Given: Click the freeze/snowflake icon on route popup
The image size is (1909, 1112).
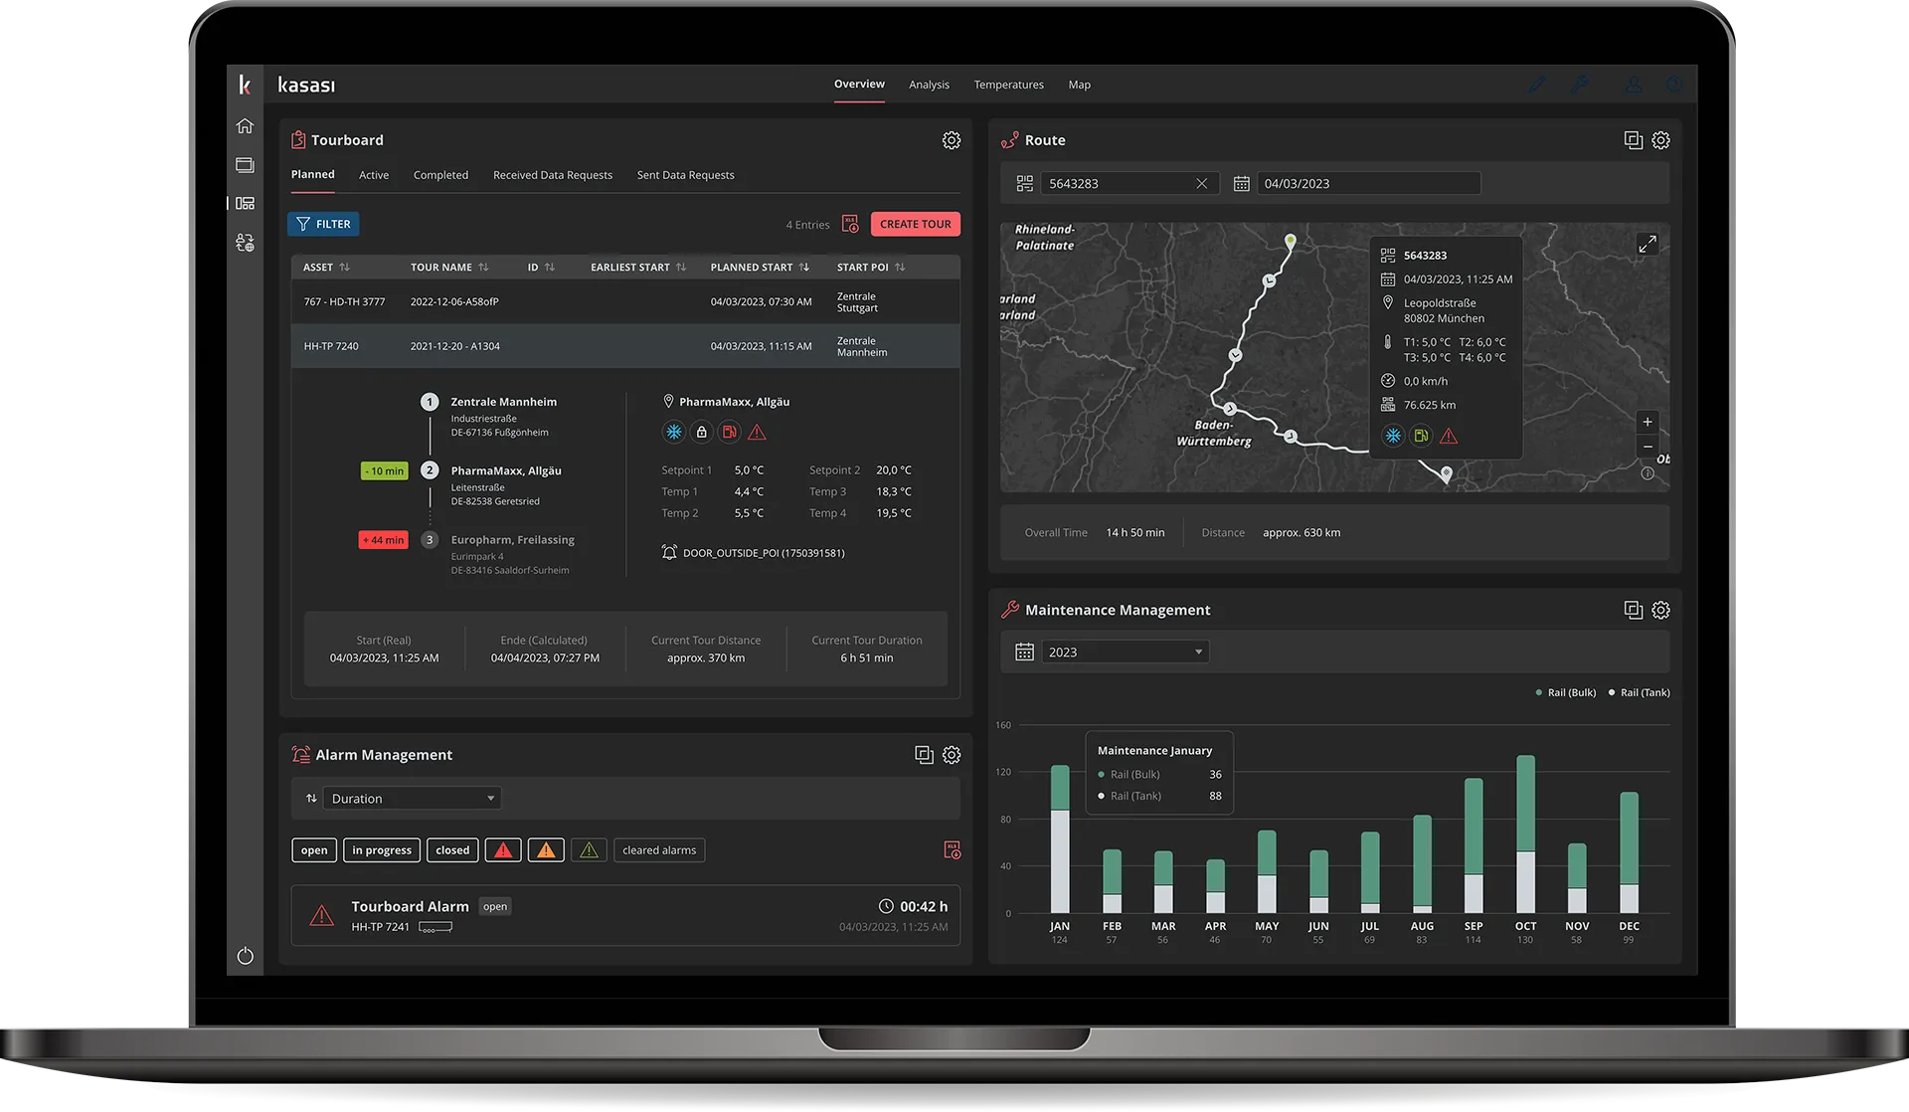Looking at the screenshot, I should (x=1393, y=436).
